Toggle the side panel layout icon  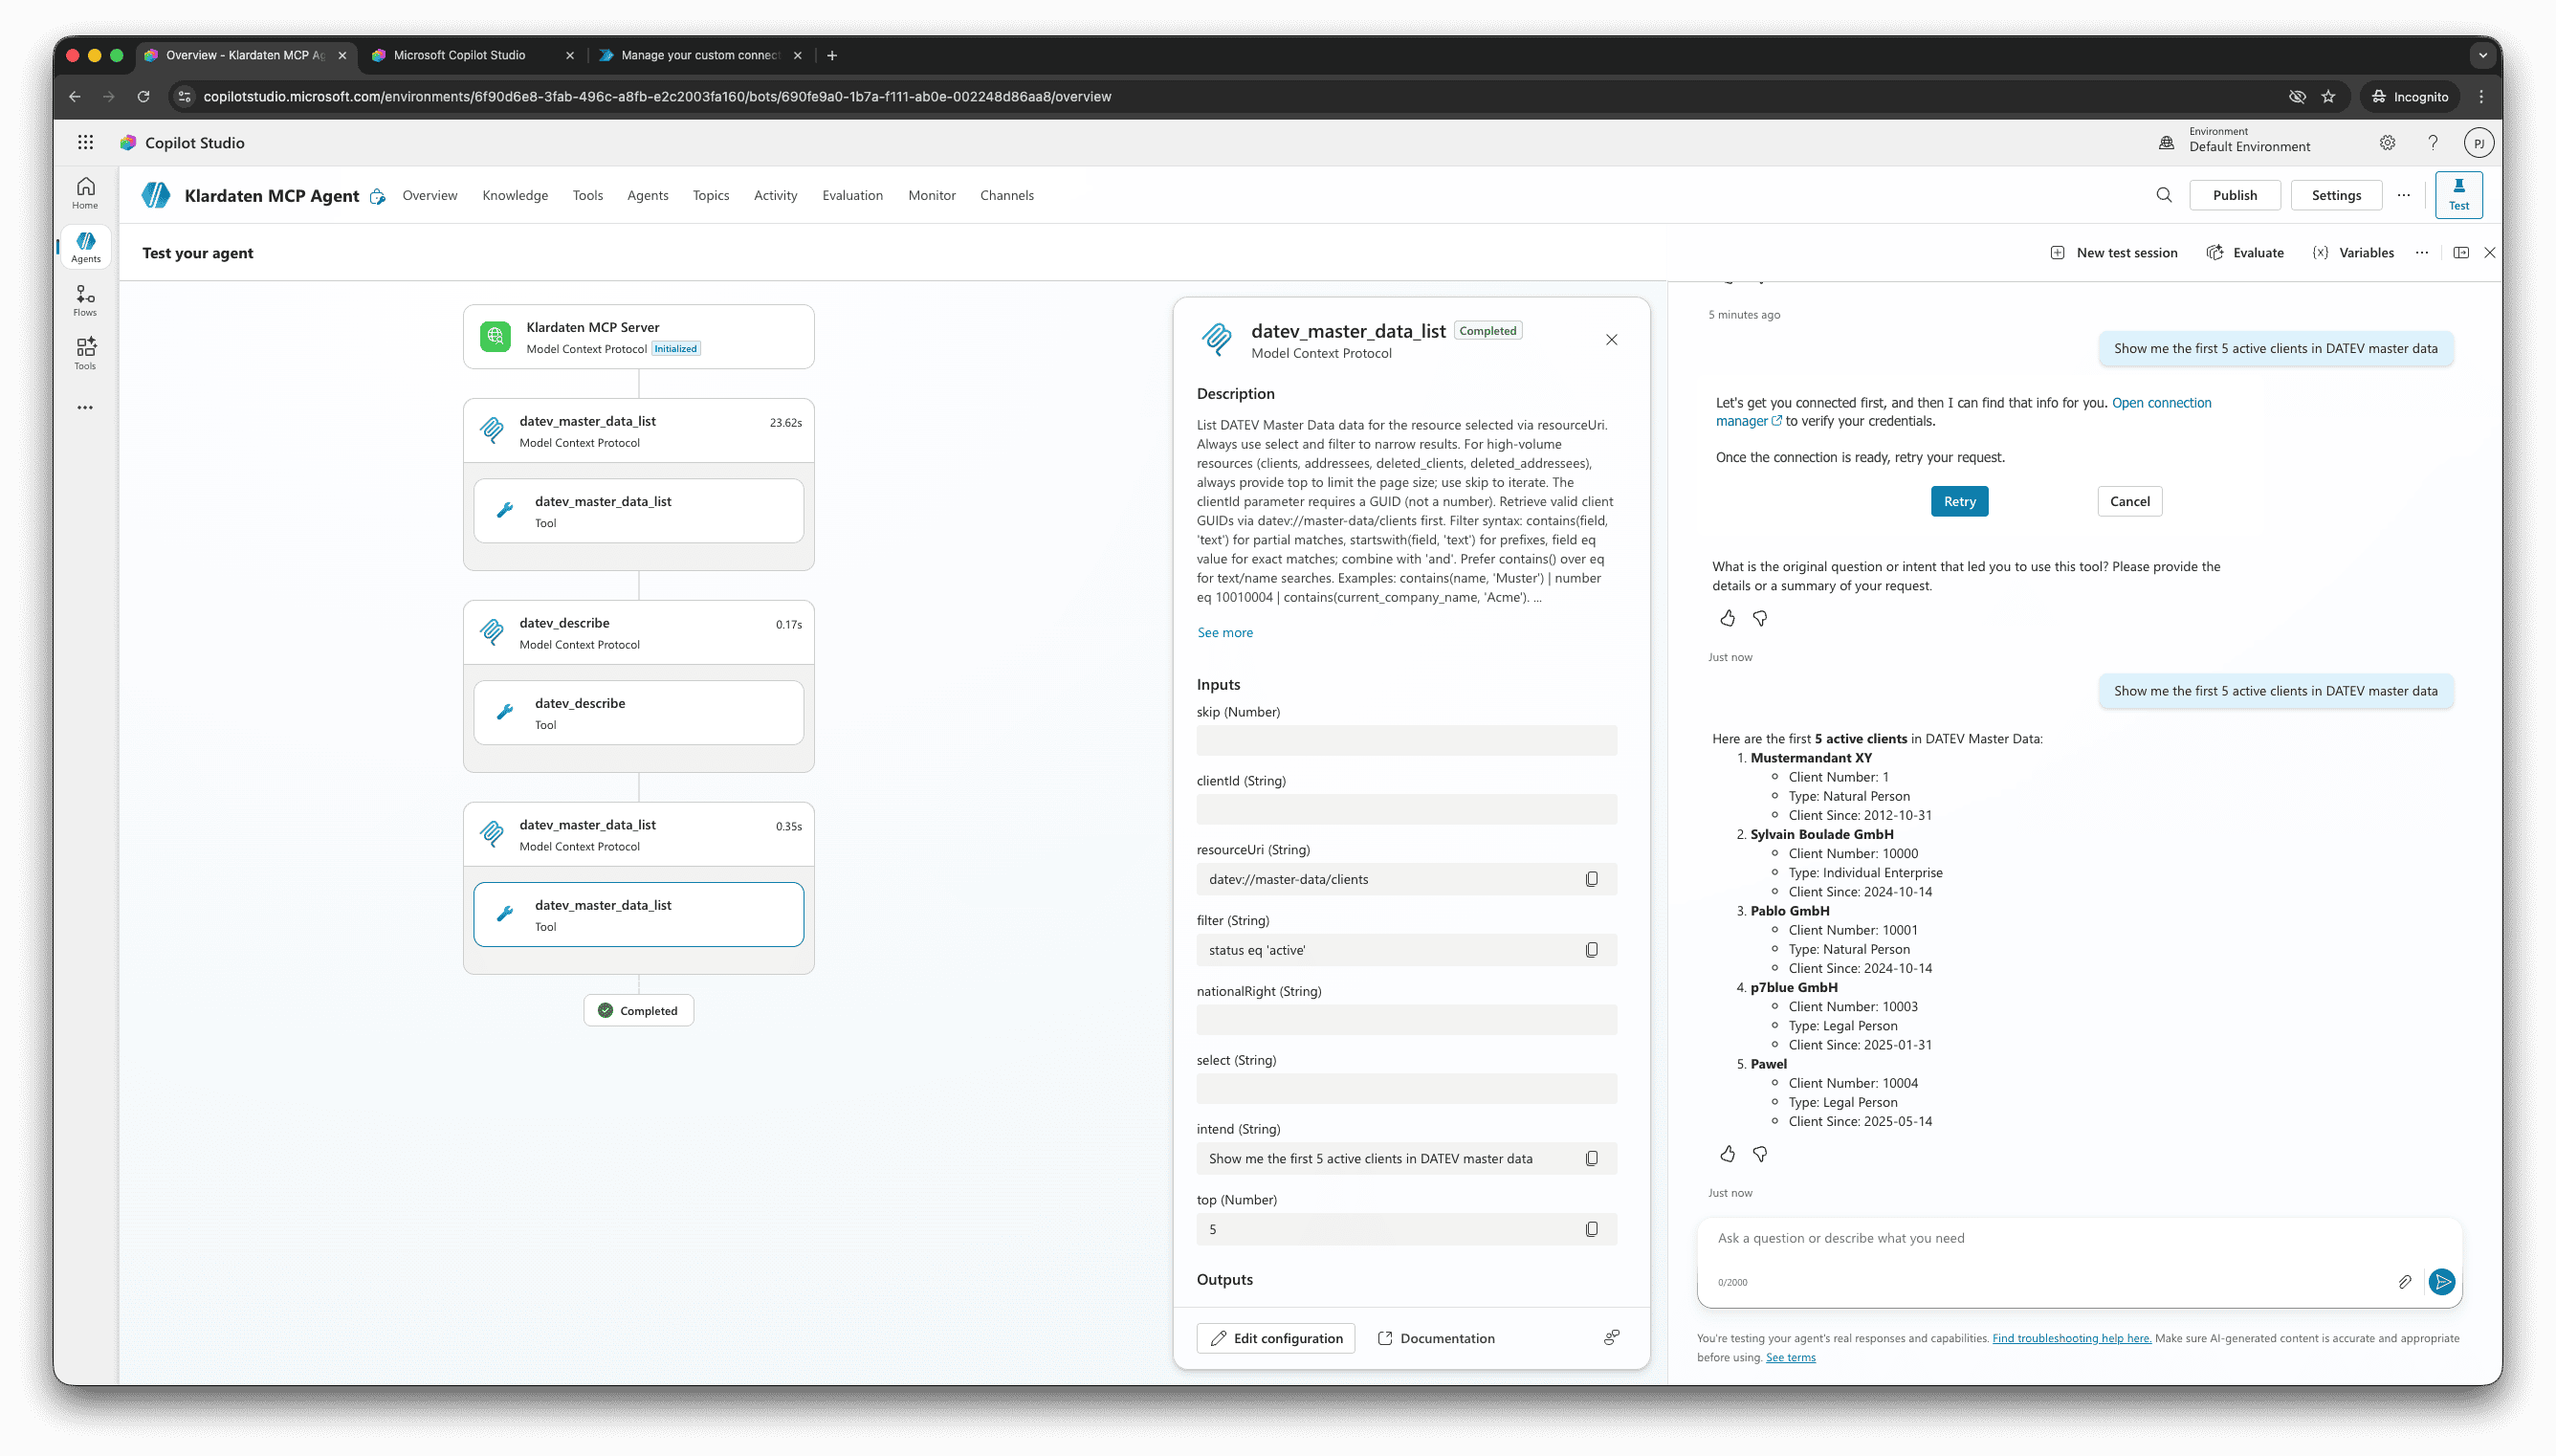pyautogui.click(x=2460, y=253)
